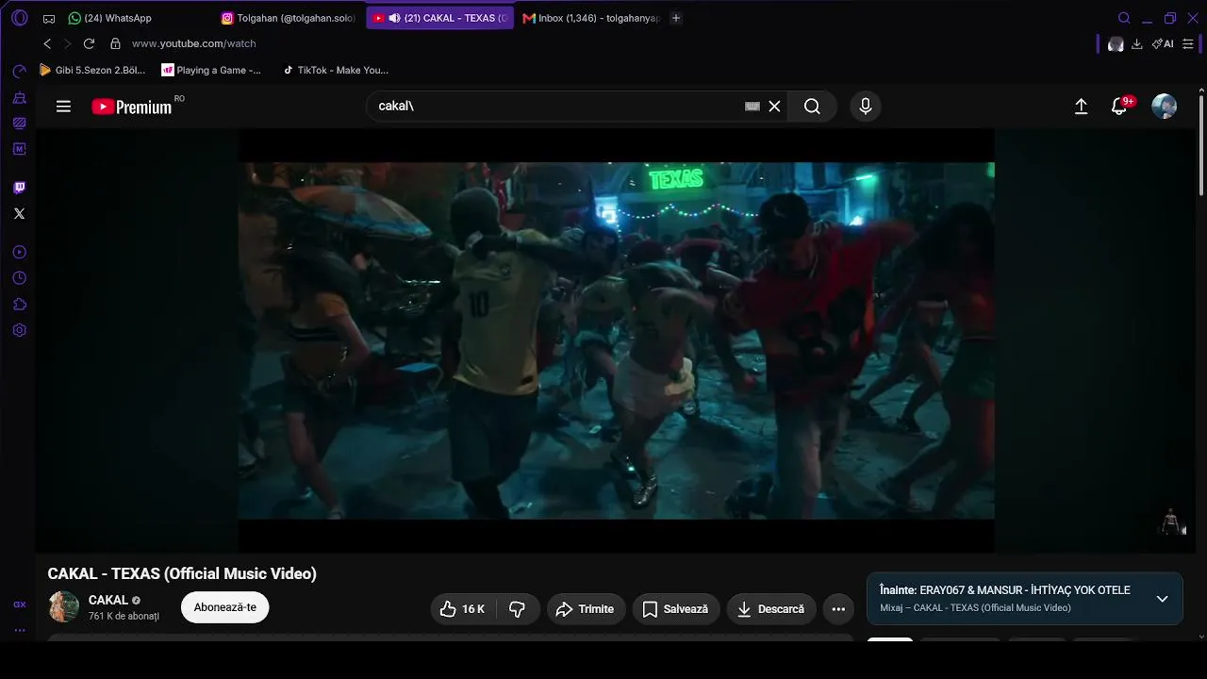Viewport: 1207px width, 679px height.
Task: Click the 761 K de abonați subscriber count
Action: point(124,617)
